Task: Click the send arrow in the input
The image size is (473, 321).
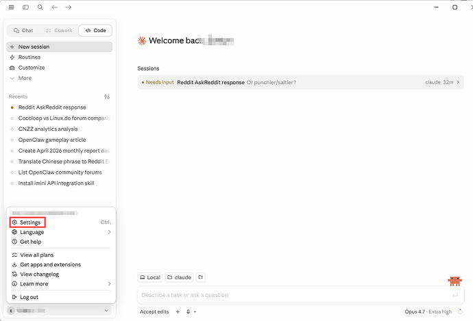Action: coord(455,295)
